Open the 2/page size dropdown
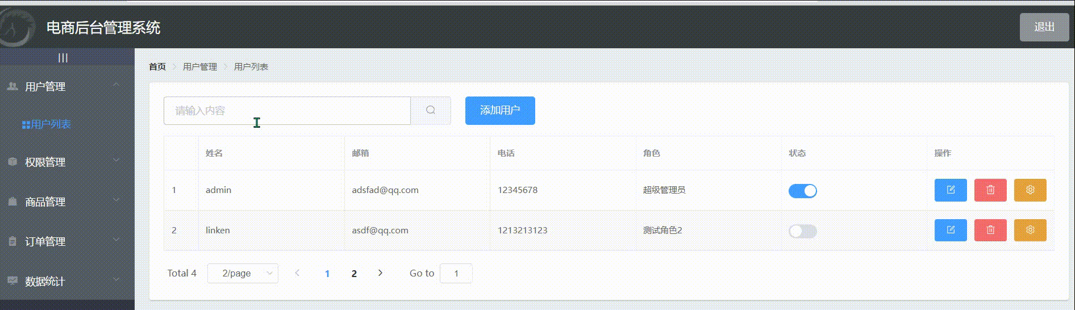The image size is (1075, 310). (243, 273)
